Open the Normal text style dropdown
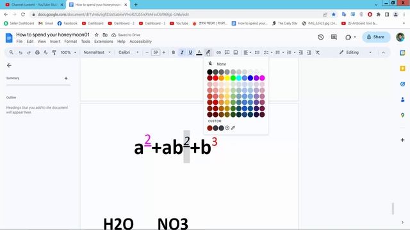Image resolution: width=410 pixels, height=230 pixels. [97, 52]
